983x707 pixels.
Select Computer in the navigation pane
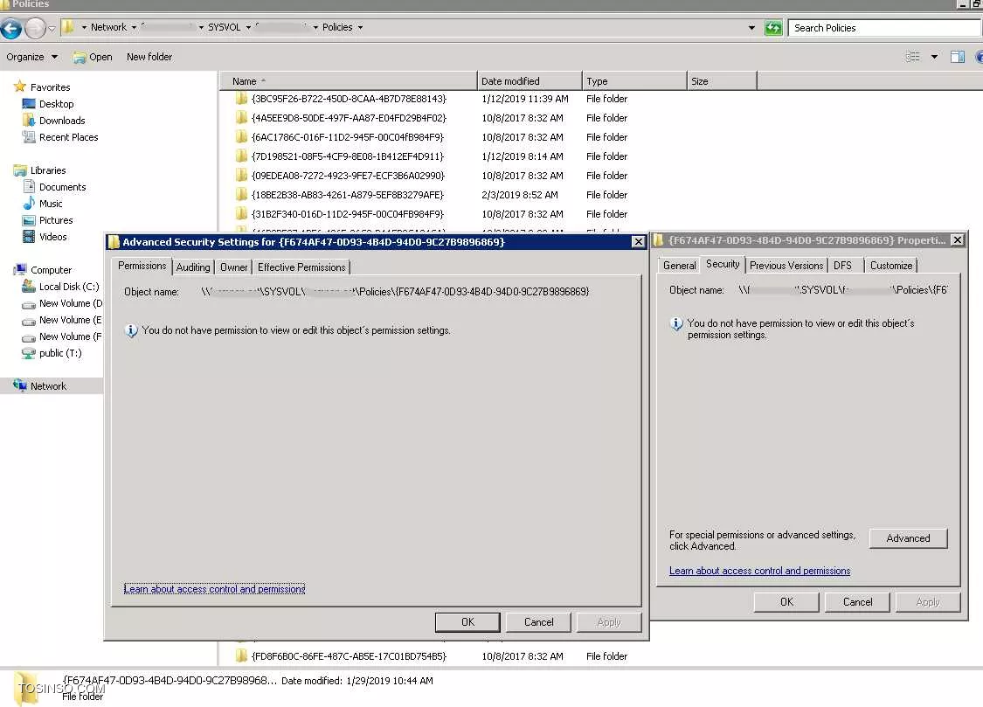51,270
